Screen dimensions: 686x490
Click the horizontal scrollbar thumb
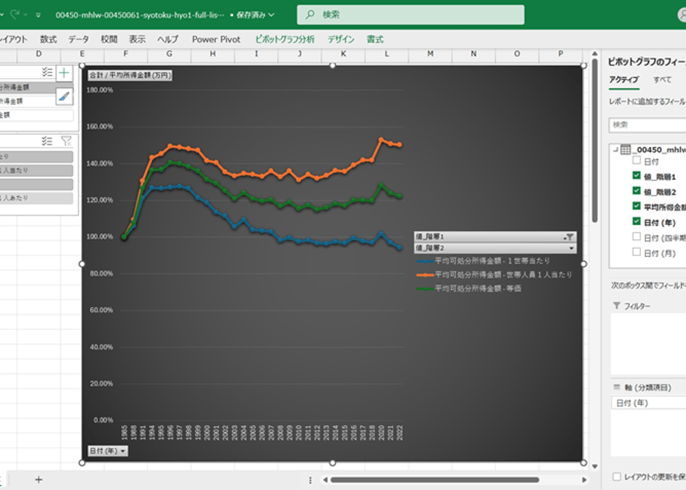[435, 480]
